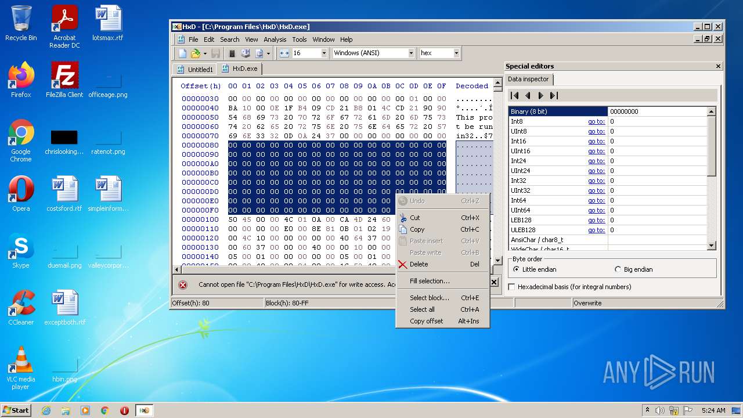Screen dimensions: 743x418
Task: Go to next byte in Data inspector
Action: [x=540, y=95]
